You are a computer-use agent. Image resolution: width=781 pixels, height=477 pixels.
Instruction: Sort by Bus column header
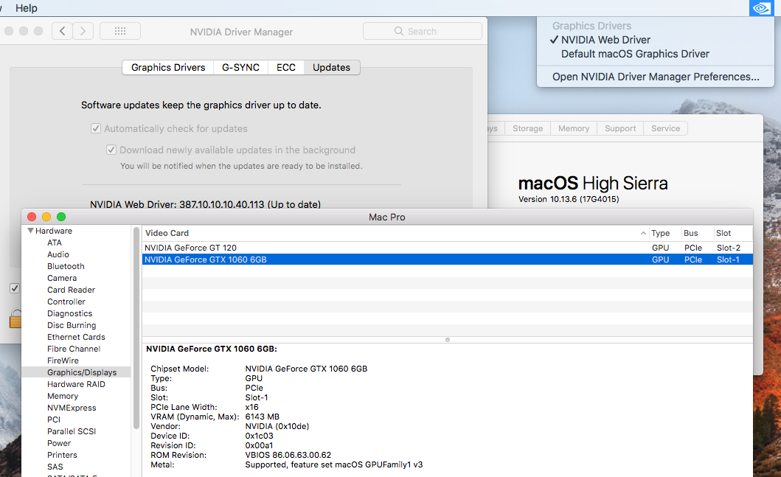[x=697, y=233]
